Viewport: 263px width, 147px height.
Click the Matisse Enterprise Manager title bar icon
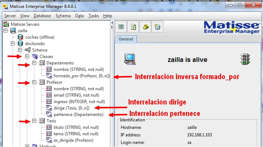[5, 6]
